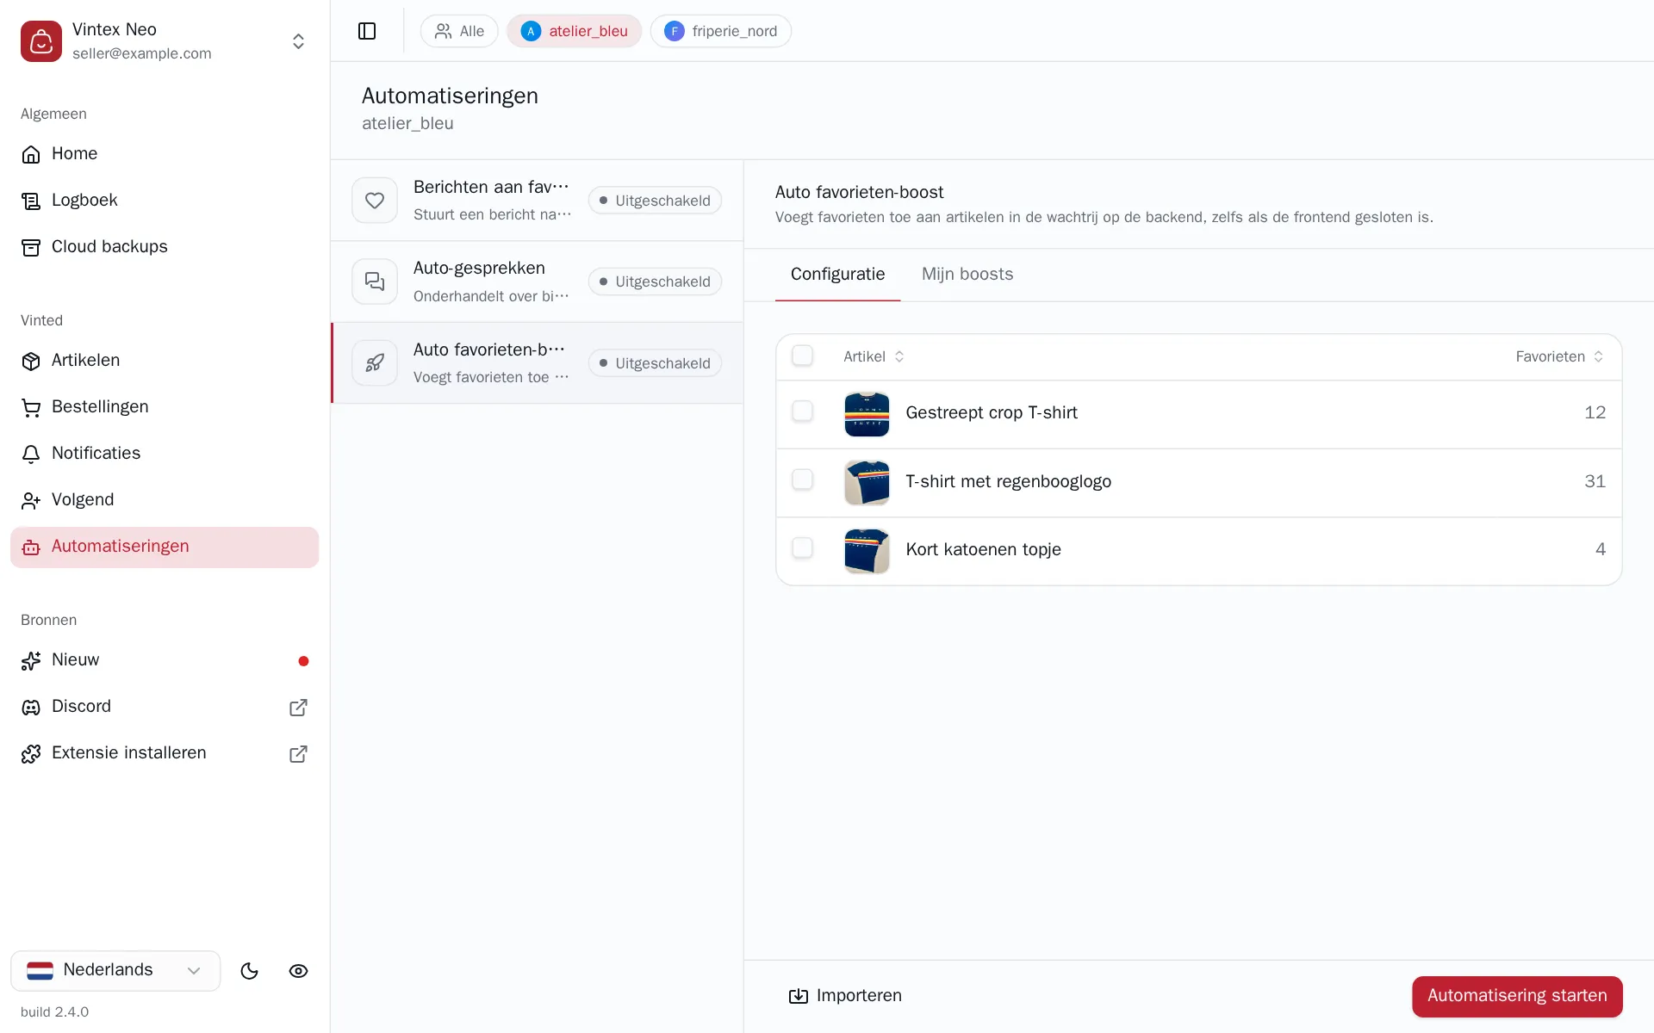Image resolution: width=1654 pixels, height=1033 pixels.
Task: Click the Logboek scroll icon
Action: (31, 201)
